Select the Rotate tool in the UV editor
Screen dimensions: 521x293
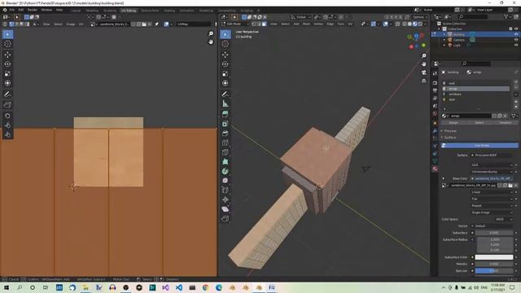pyautogui.click(x=7, y=64)
